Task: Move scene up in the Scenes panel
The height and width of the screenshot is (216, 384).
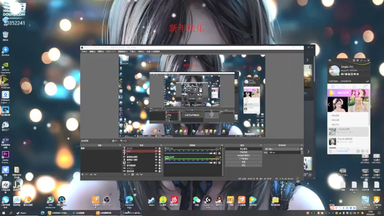Action: 91,175
